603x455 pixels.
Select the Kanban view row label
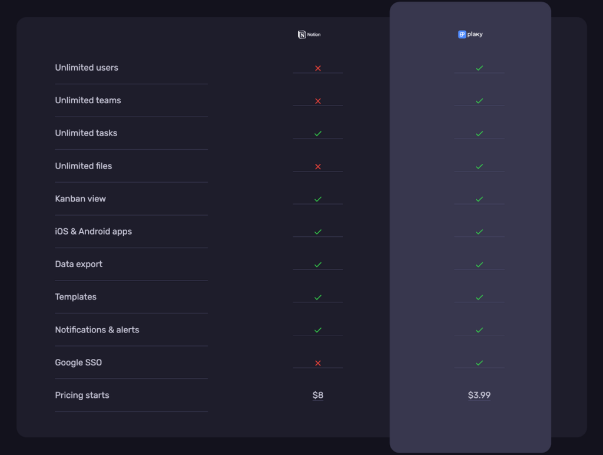[x=80, y=199]
